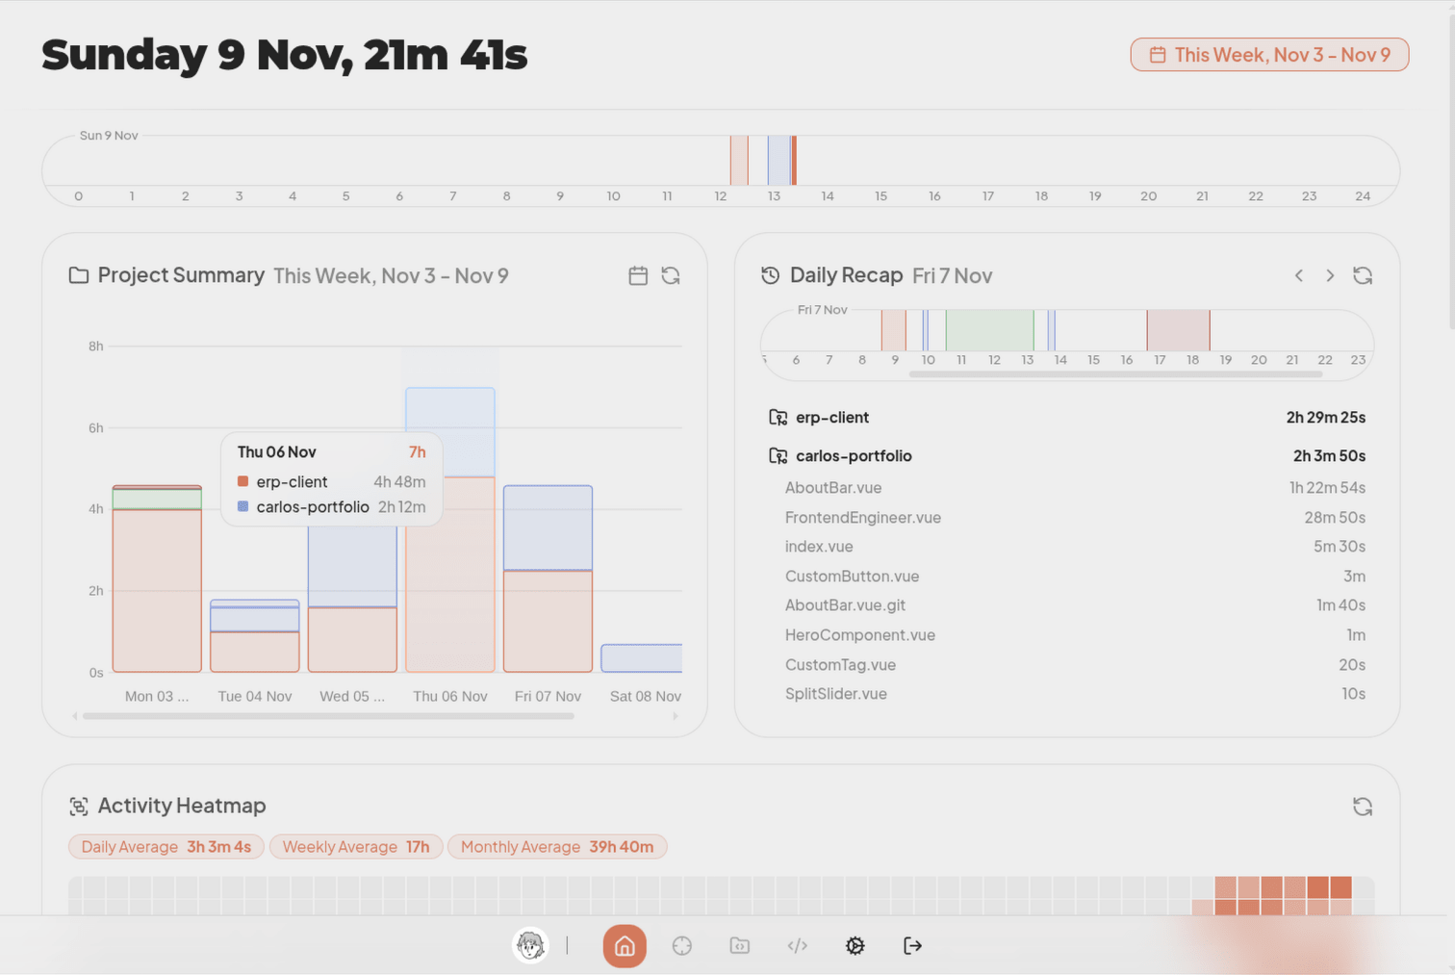Open settings via the gear icon
This screenshot has height=975, width=1455.
click(855, 945)
